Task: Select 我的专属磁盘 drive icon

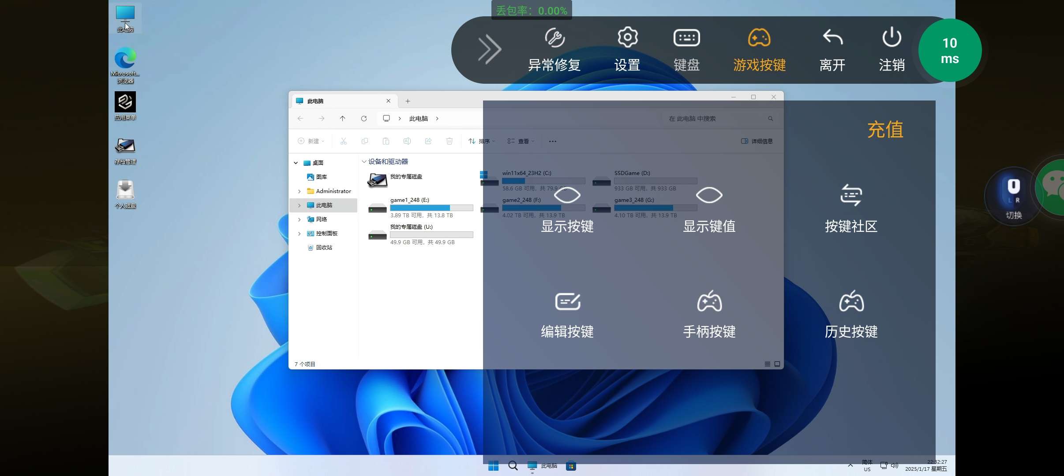Action: coord(377,180)
